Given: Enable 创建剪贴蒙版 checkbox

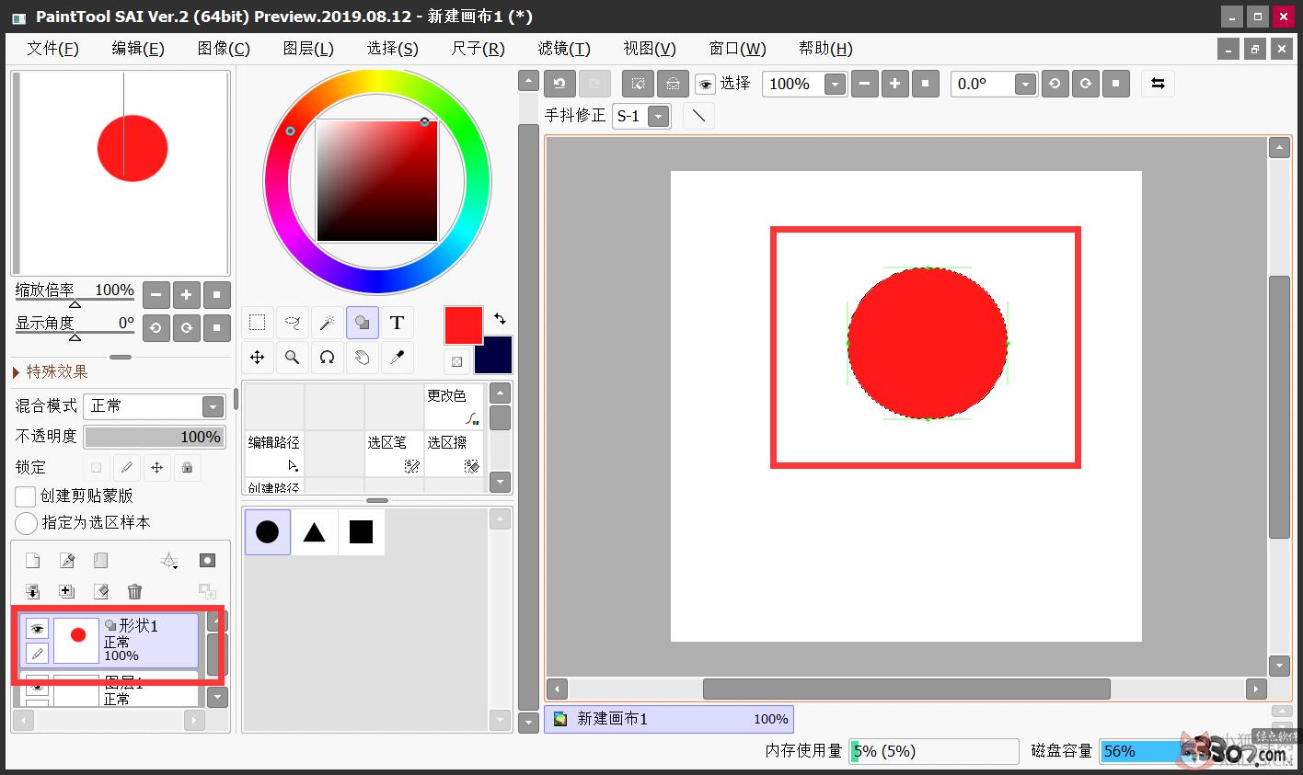Looking at the screenshot, I should [x=26, y=496].
